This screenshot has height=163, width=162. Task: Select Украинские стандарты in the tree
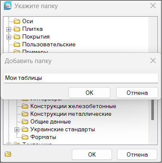tap(62, 130)
